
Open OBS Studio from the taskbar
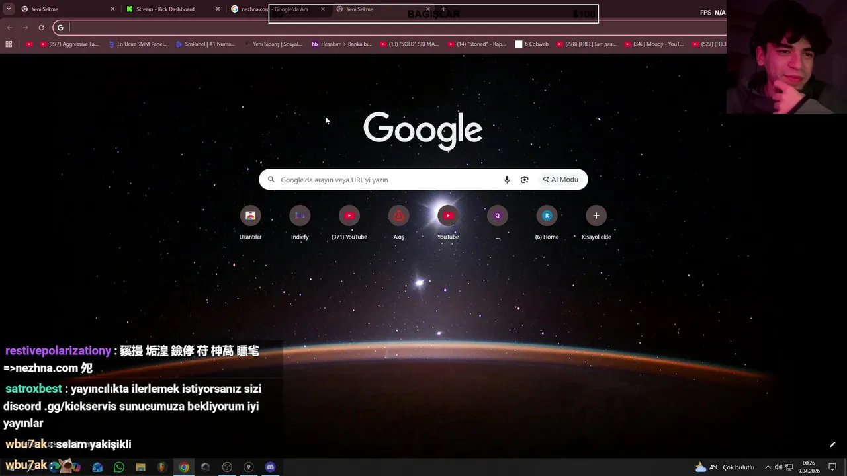pyautogui.click(x=227, y=467)
